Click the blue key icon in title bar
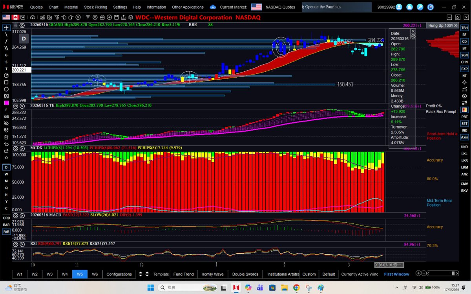This screenshot has height=294, width=471. [x=420, y=7]
